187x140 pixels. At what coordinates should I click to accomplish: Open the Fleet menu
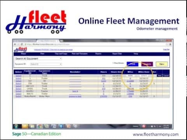[42, 54]
